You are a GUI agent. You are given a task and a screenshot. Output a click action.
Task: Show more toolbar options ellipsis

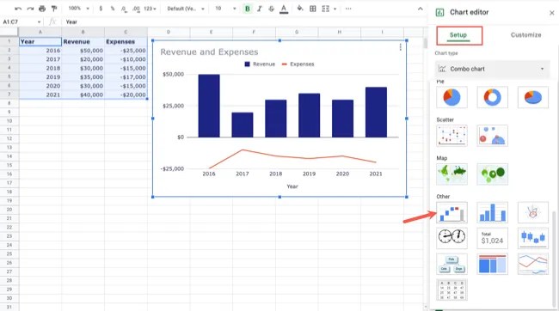tap(348, 9)
